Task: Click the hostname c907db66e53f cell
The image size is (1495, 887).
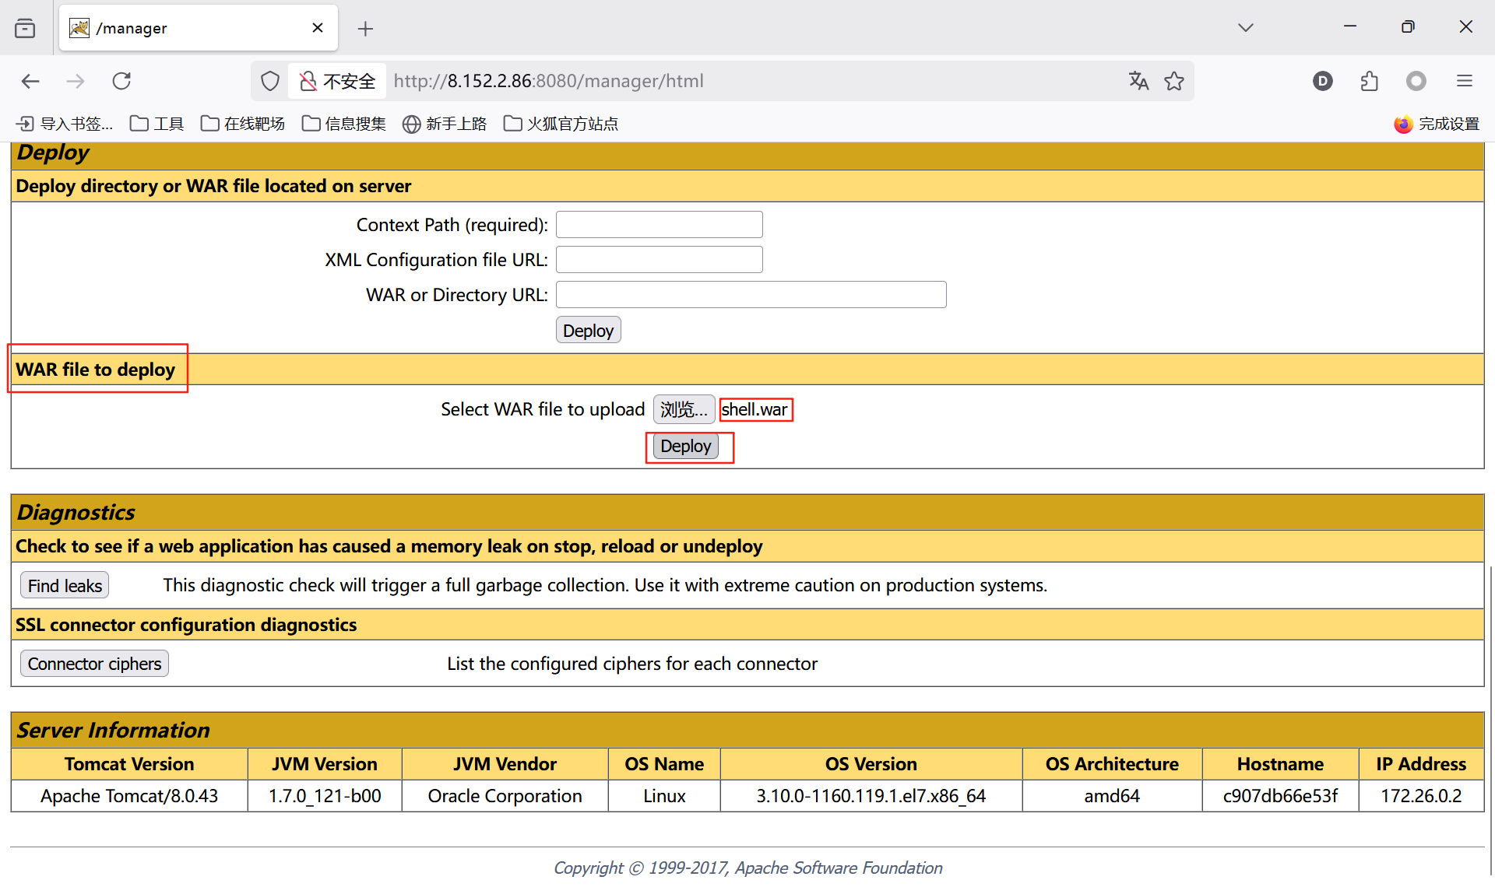Action: (x=1280, y=796)
